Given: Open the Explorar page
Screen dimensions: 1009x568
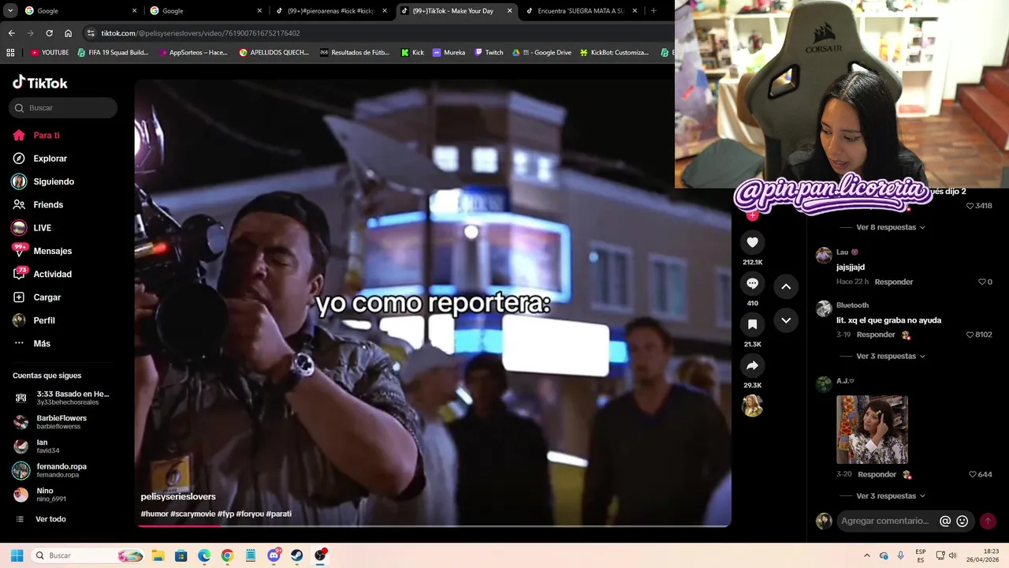Looking at the screenshot, I should coord(40,159).
